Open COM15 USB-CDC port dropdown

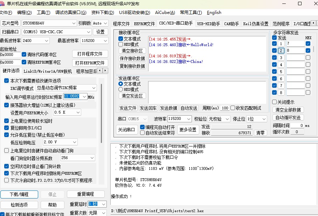88,32
